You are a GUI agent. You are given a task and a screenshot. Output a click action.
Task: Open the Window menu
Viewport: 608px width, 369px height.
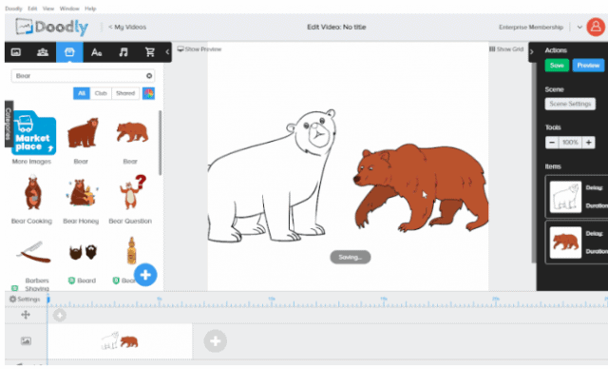click(69, 9)
